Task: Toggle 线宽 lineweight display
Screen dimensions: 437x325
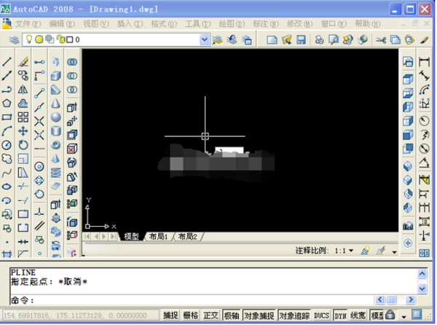Action: click(x=358, y=316)
